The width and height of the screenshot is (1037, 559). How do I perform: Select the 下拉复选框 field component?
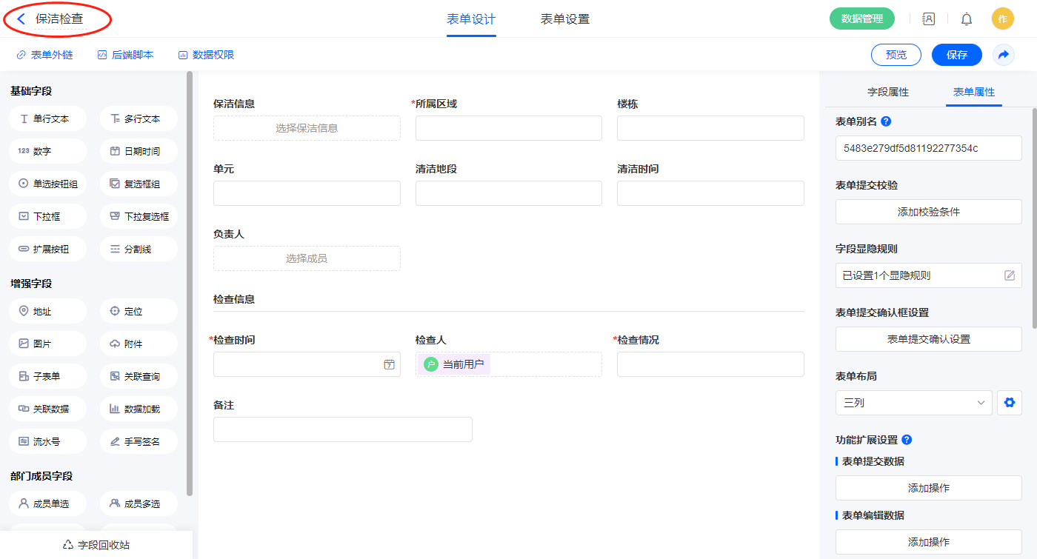139,217
